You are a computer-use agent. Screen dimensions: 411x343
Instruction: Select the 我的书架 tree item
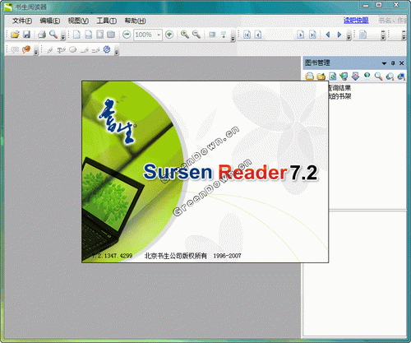click(x=339, y=96)
